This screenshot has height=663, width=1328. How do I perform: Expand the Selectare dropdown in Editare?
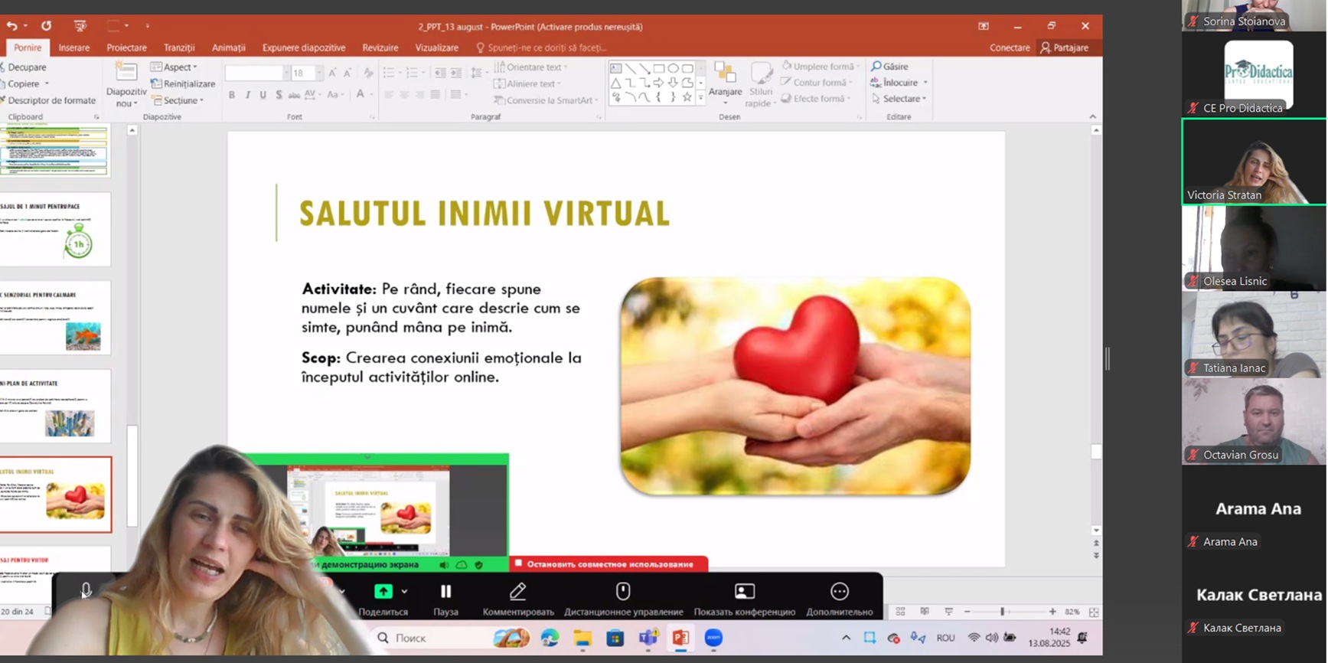(x=900, y=99)
